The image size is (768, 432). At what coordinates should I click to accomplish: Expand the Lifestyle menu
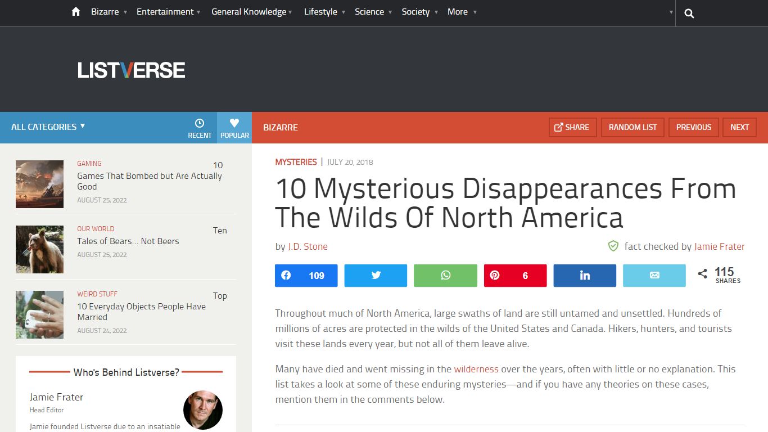[324, 12]
